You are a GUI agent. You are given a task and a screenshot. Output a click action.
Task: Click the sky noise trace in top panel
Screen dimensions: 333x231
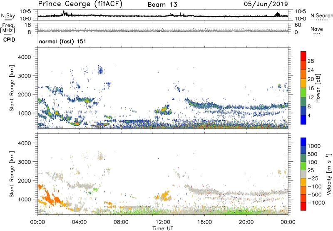click(163, 16)
